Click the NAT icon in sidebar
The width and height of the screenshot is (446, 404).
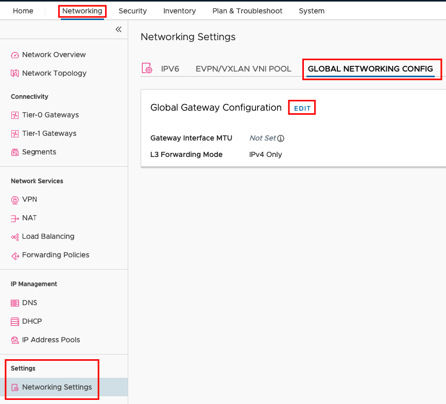tap(15, 218)
